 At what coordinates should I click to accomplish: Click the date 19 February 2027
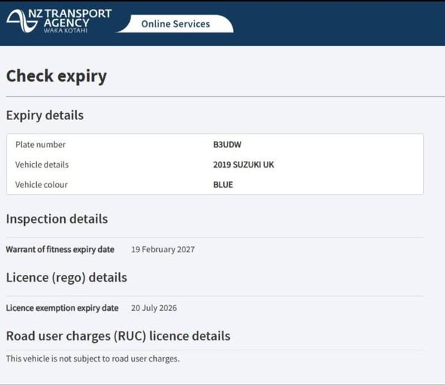pos(163,249)
